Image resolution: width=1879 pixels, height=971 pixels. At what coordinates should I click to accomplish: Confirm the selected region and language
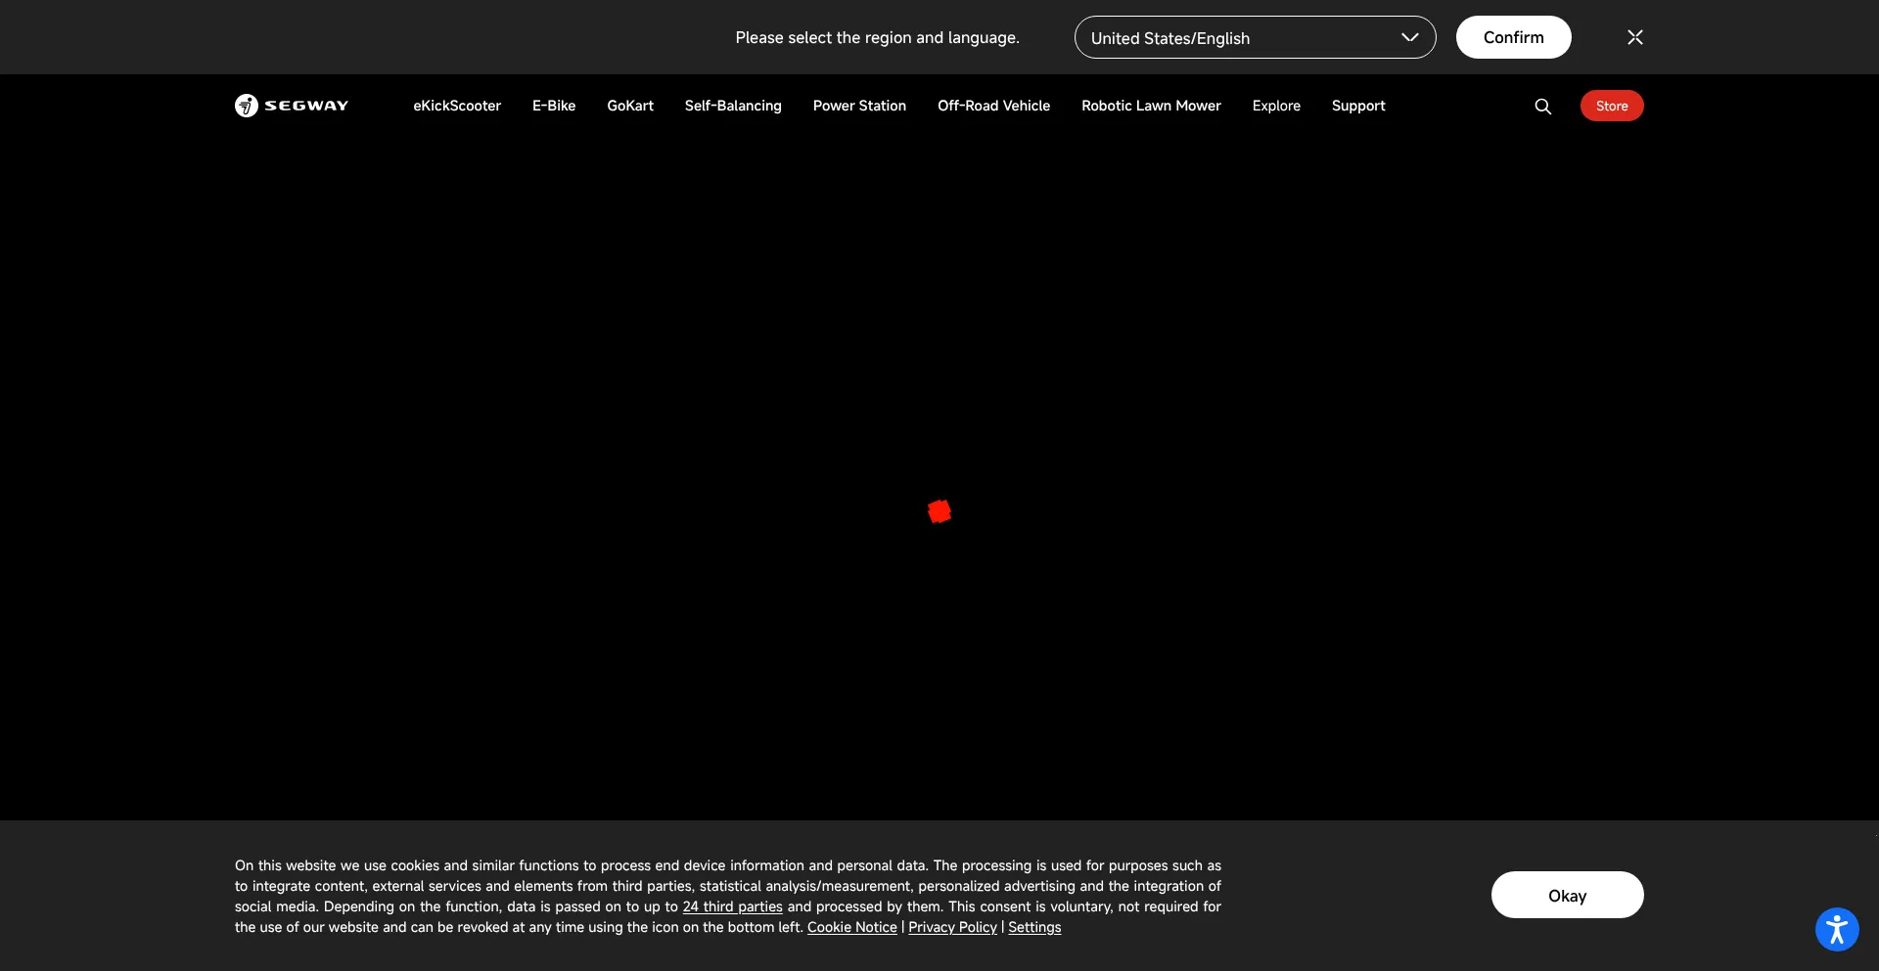[x=1513, y=37]
